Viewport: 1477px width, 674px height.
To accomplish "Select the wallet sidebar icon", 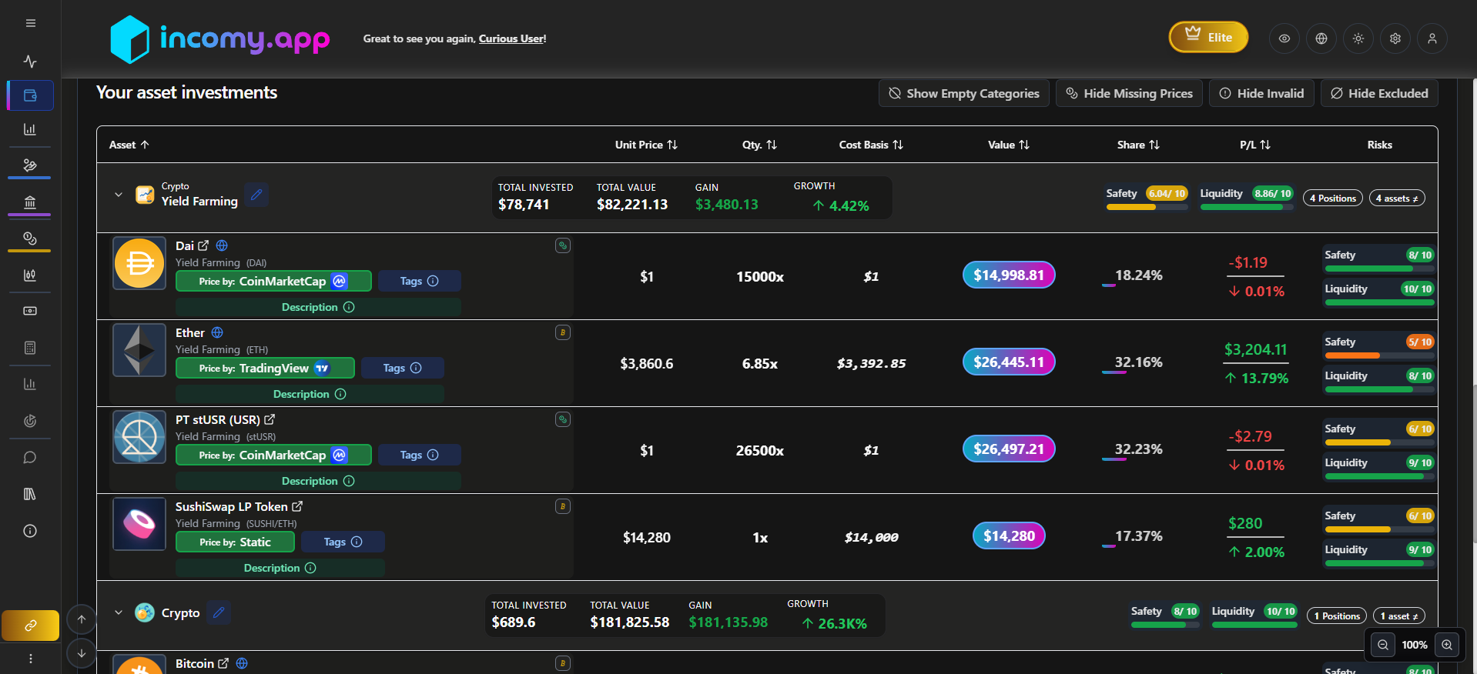I will point(30,95).
